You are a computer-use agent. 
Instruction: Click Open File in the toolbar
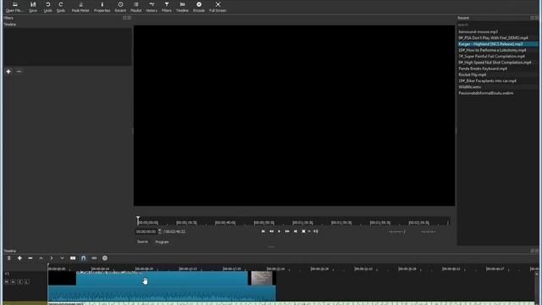pyautogui.click(x=15, y=7)
